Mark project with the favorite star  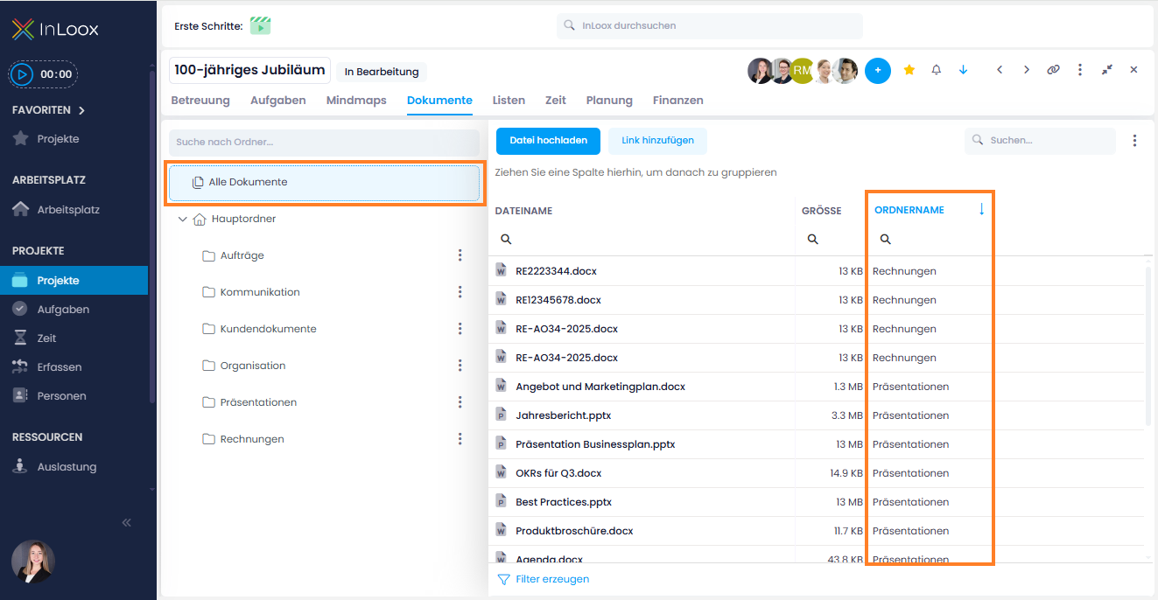click(x=909, y=70)
